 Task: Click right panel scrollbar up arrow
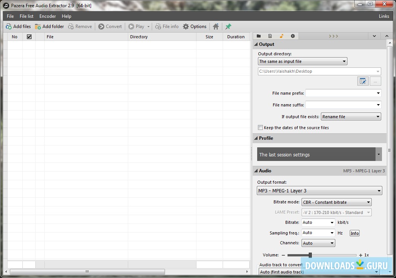pyautogui.click(x=390, y=43)
